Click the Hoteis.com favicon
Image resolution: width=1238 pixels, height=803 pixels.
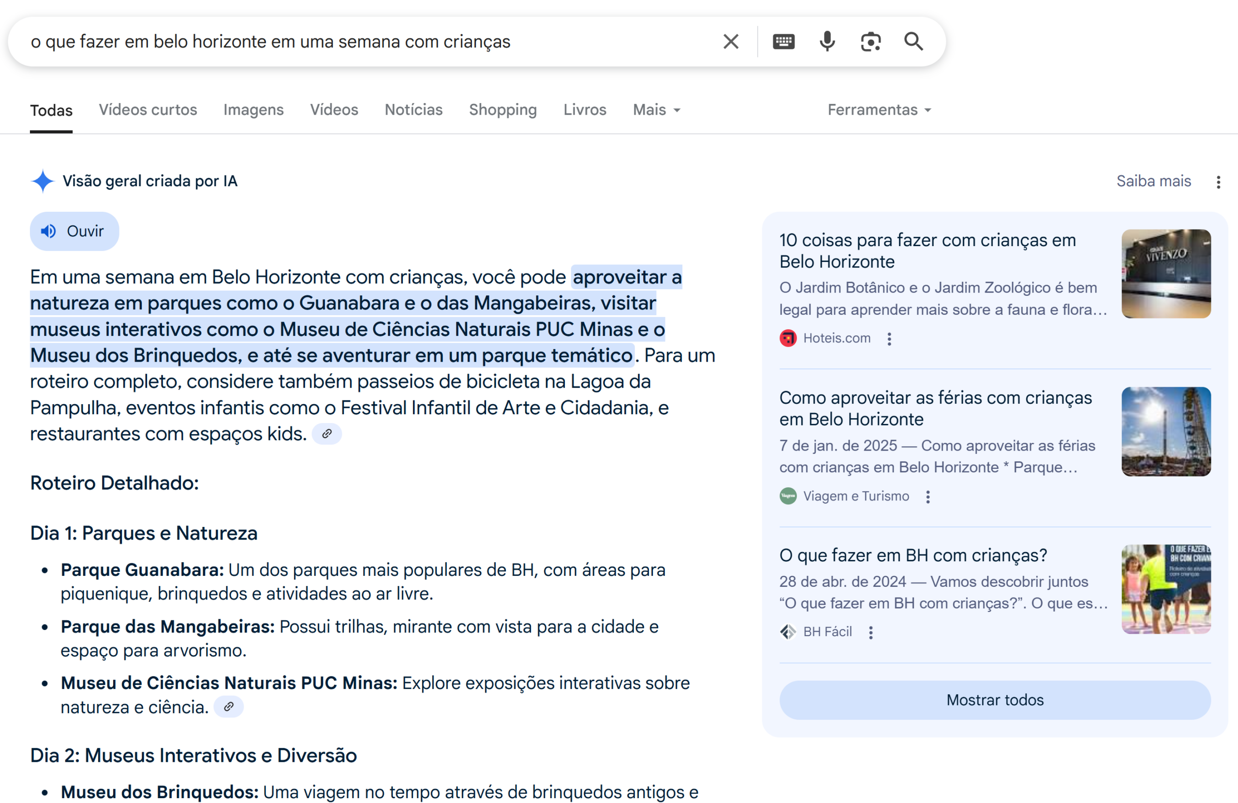point(788,338)
